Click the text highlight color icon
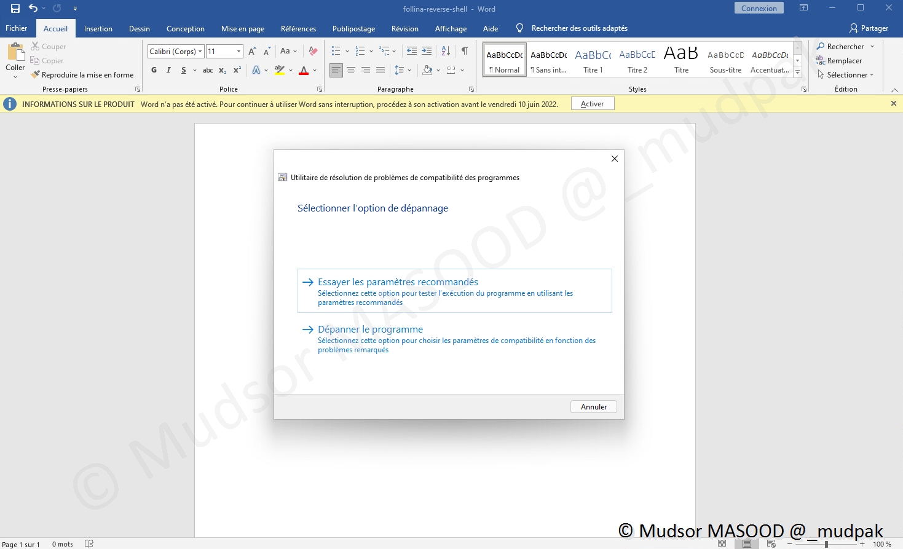The image size is (903, 549). pos(280,70)
